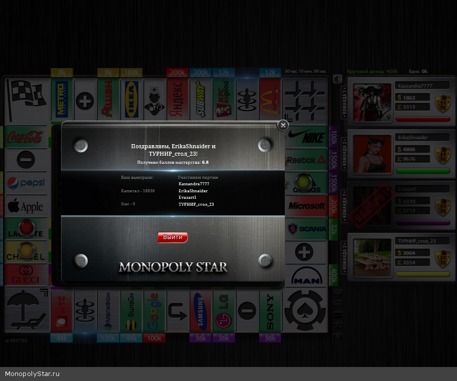
Task: Select the IKEA board cell
Action: 132,99
